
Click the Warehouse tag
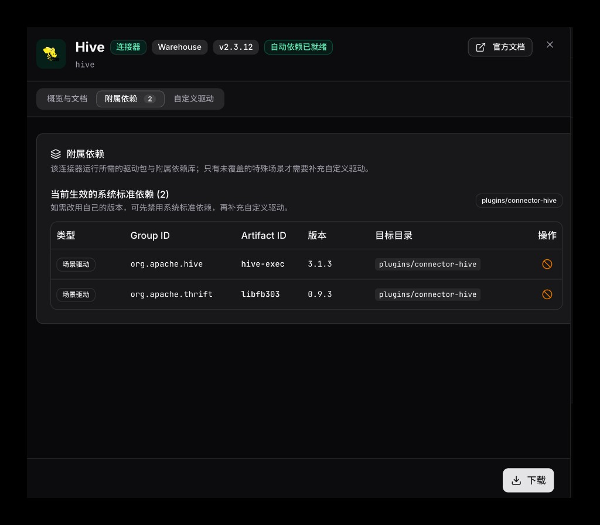click(x=179, y=47)
